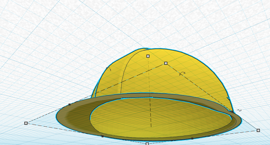Click the top height handle above the dashed line

click(148, 56)
